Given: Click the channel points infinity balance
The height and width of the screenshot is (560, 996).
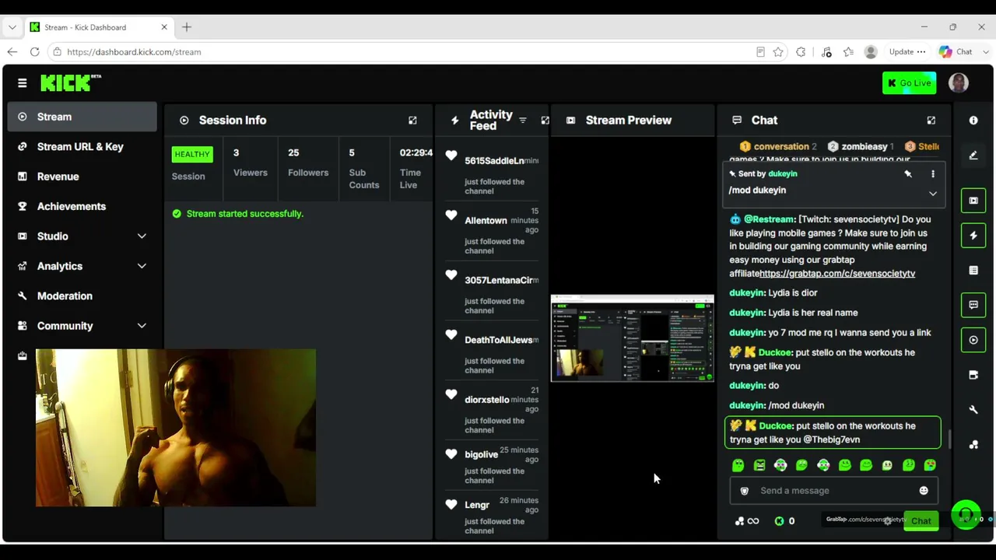Looking at the screenshot, I should click(746, 521).
